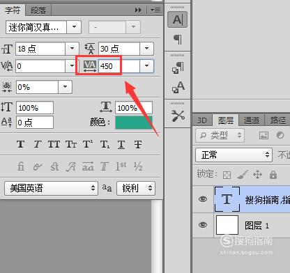Select text layer T thumbnail
This screenshot has width=290, height=273.
pos(227,199)
